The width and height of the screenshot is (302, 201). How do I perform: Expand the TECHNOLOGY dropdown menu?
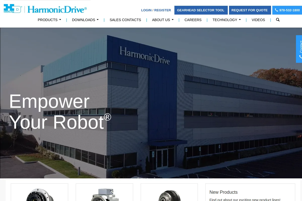(226, 20)
